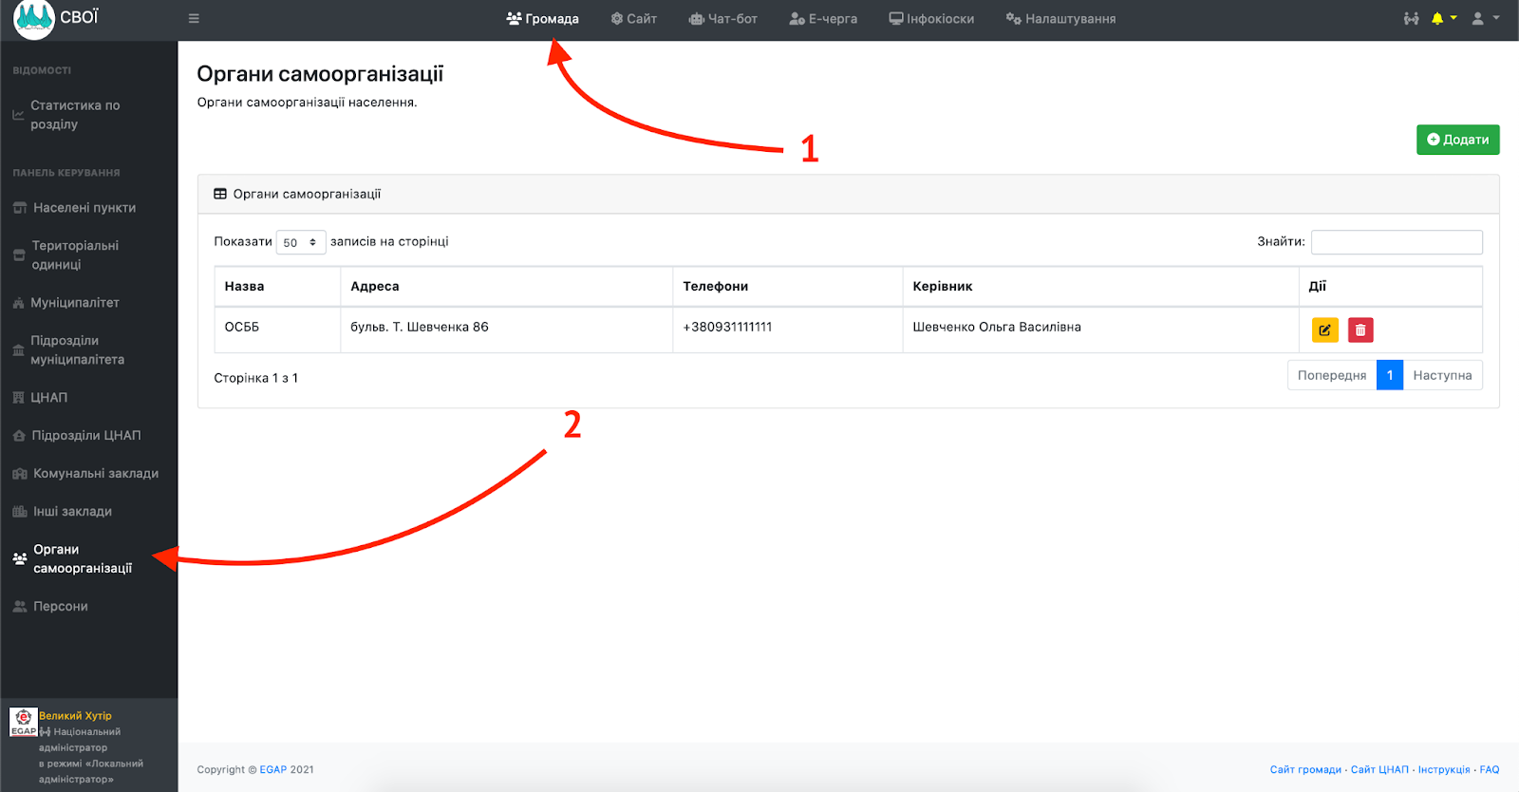This screenshot has height=792, width=1519.
Task: Click the Наступна pagination button
Action: 1441,375
